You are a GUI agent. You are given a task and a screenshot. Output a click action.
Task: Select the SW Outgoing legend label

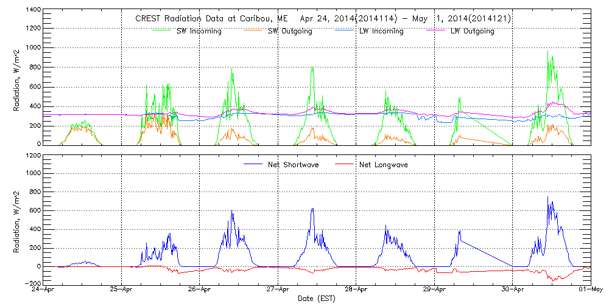pyautogui.click(x=290, y=31)
